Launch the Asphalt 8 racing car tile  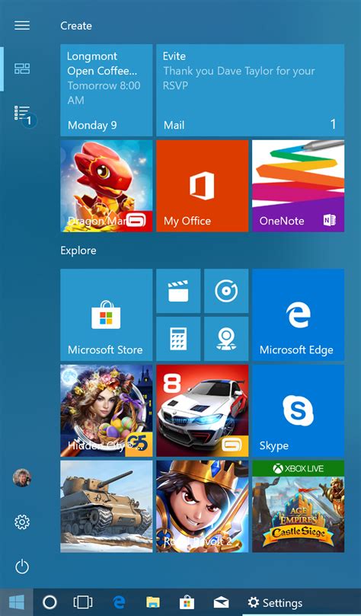(x=203, y=410)
